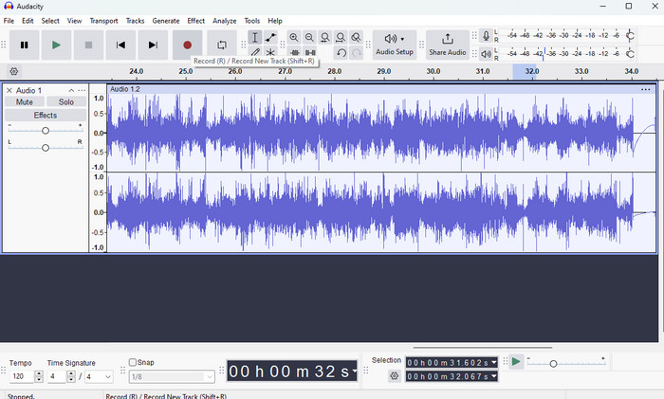The height and width of the screenshot is (399, 664).
Task: Click the Share Audio button
Action: pos(448,45)
